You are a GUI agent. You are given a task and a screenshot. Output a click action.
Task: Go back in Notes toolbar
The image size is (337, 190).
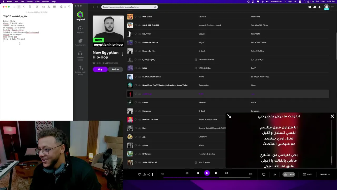coord(24,7)
